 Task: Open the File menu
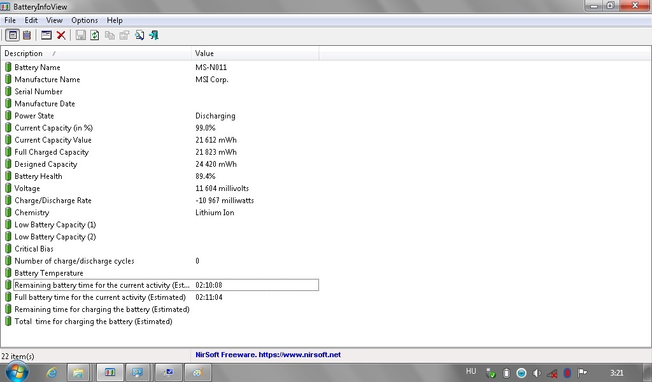[x=10, y=20]
